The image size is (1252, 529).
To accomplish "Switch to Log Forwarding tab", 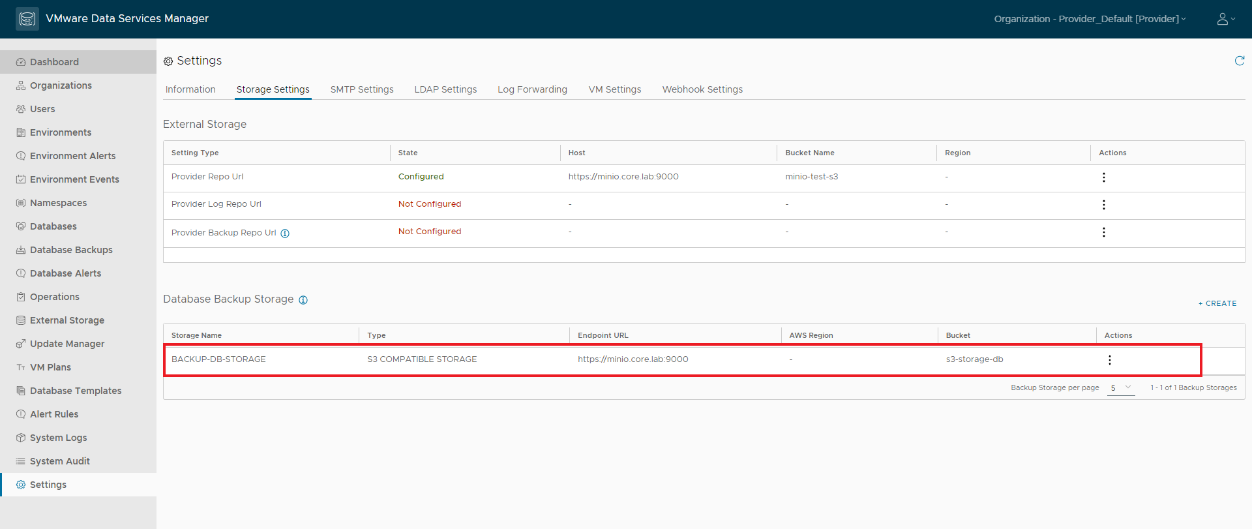I will (x=532, y=89).
